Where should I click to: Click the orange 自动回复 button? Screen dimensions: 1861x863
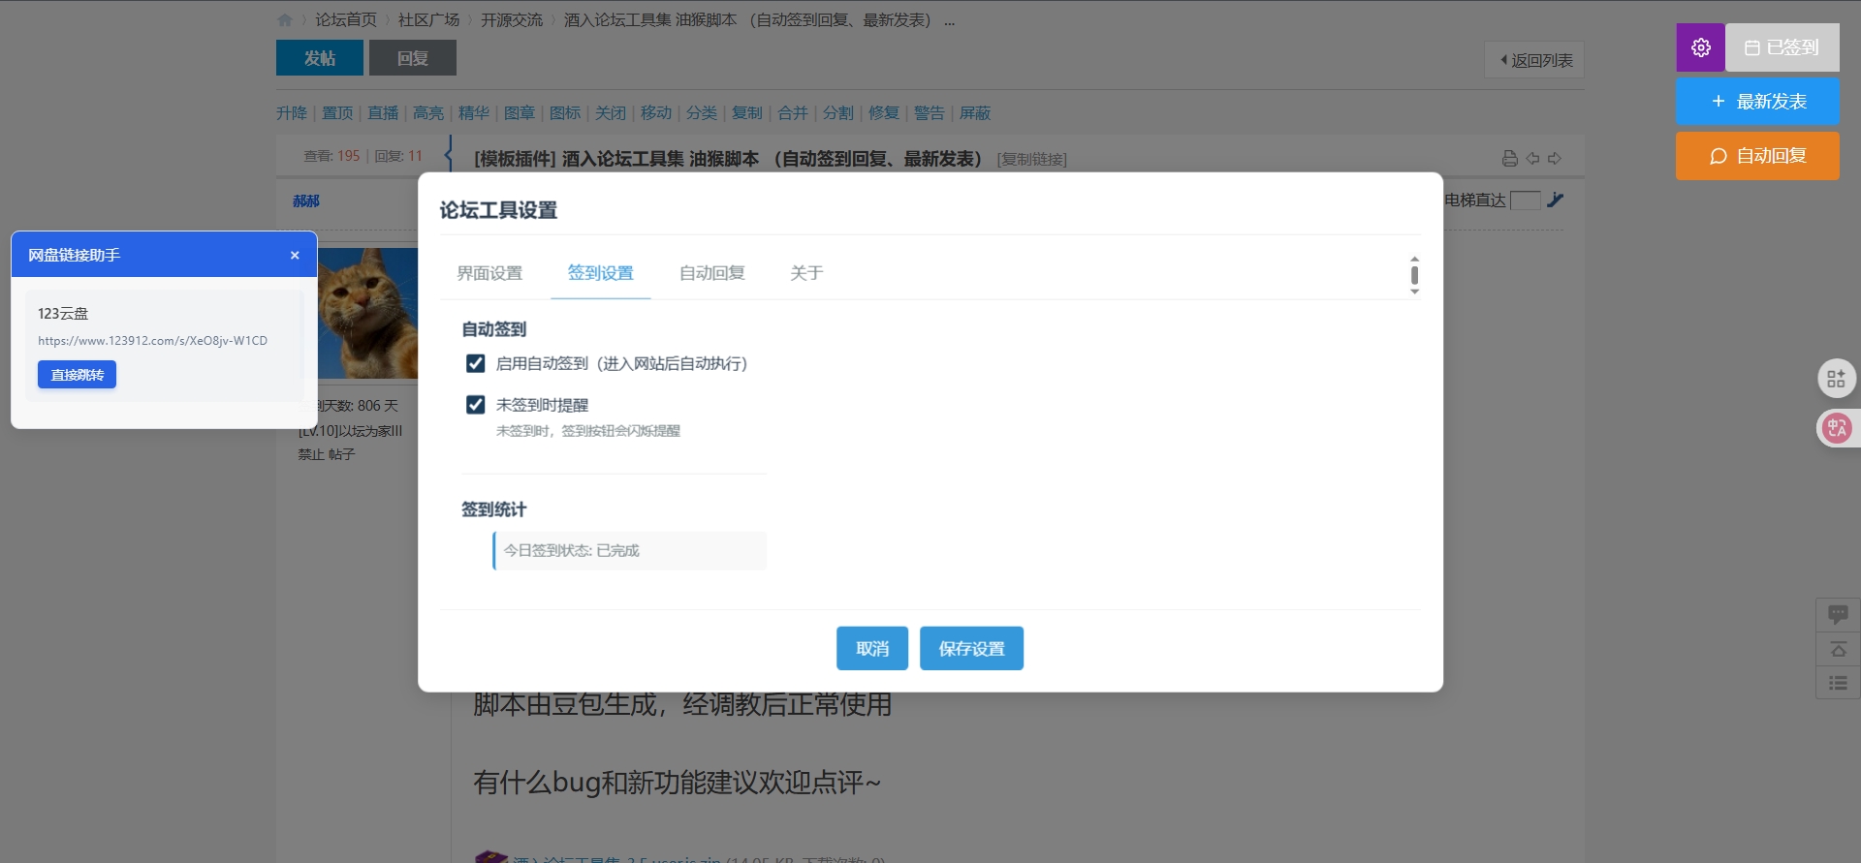pos(1757,156)
